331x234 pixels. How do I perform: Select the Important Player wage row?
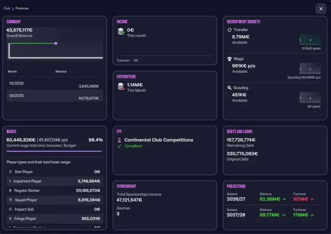[54, 181]
